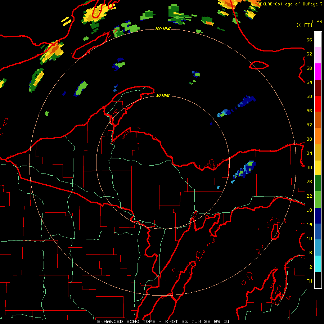324x324 pixels.
Task: Pick the magenta swatch in the legend bar
Action: pos(318,72)
